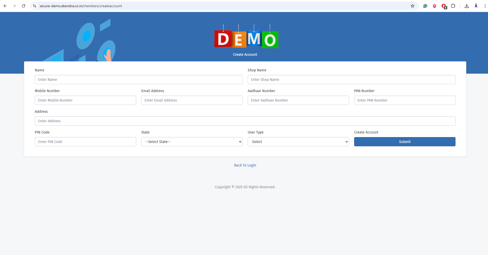488x255 pixels.
Task: Show browser downloads
Action: (x=467, y=6)
